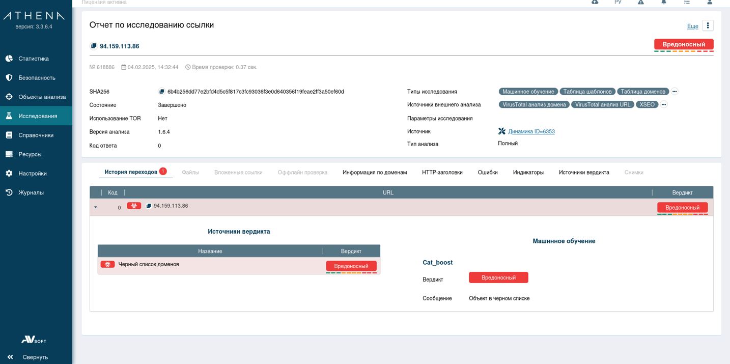Screen dimensions: 730x364
Task: Open the Индикаторы tab
Action: [528, 173]
